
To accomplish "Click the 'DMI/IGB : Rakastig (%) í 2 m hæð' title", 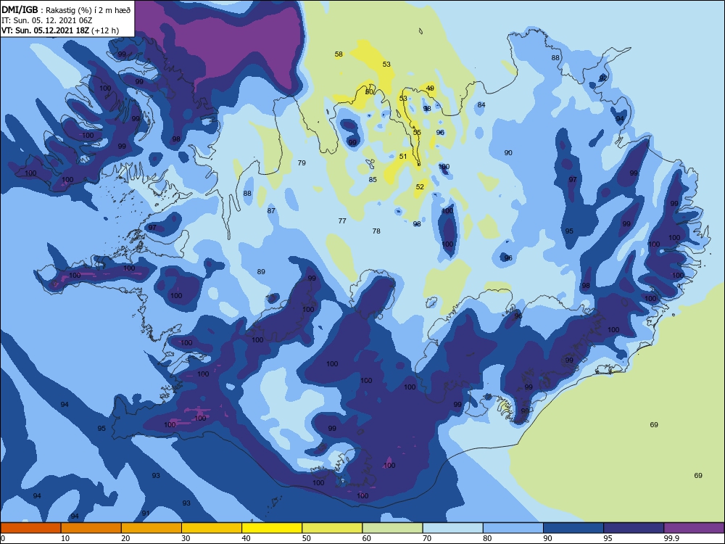I will click(x=67, y=10).
